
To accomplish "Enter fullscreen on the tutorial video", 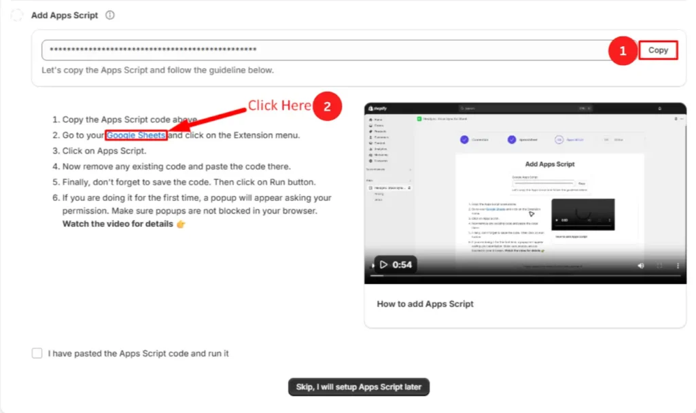I will click(659, 265).
